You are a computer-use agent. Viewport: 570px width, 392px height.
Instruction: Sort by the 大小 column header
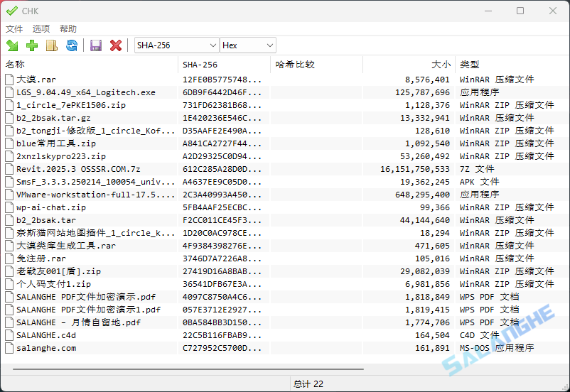409,65
